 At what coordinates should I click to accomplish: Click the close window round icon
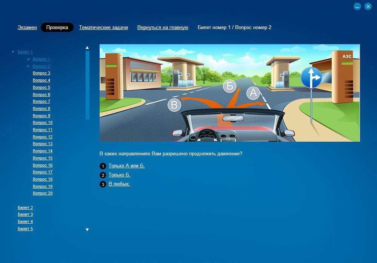click(x=368, y=6)
